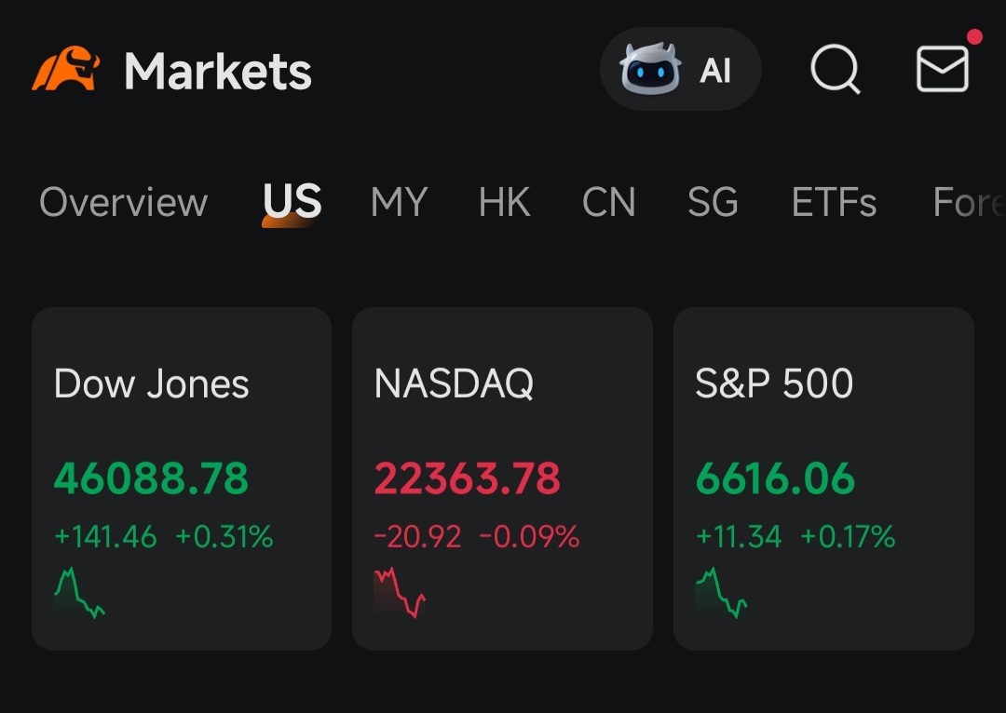Click the Dow Jones price 46088.78

pos(151,478)
